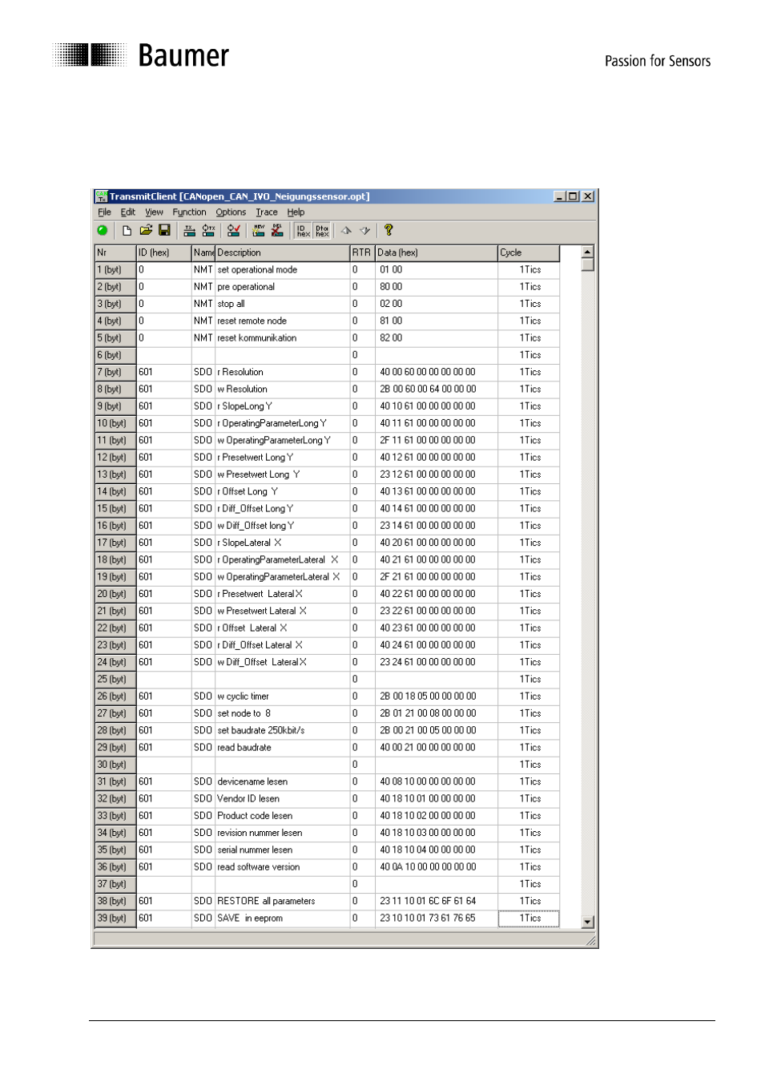
Task: Click 'reset kommunikation' description cell
Action: point(282,338)
